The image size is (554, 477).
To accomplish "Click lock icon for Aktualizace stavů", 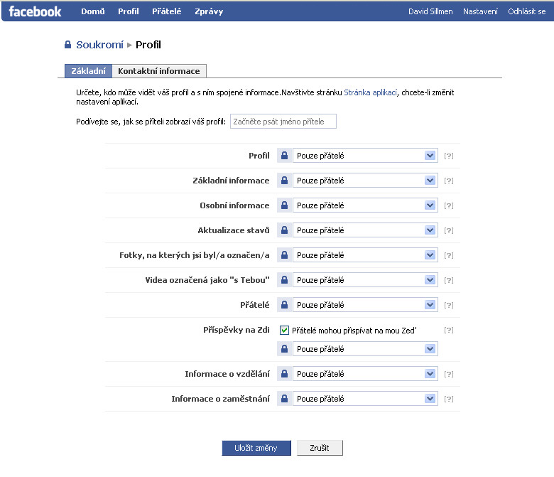I will tap(284, 230).
